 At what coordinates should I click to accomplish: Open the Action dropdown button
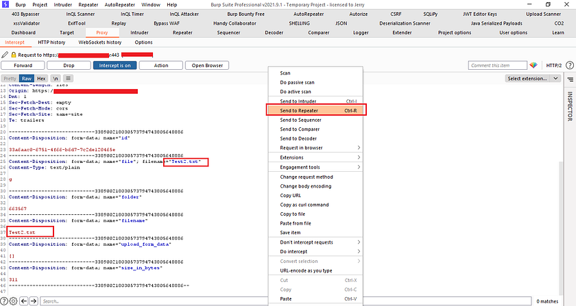pos(161,65)
